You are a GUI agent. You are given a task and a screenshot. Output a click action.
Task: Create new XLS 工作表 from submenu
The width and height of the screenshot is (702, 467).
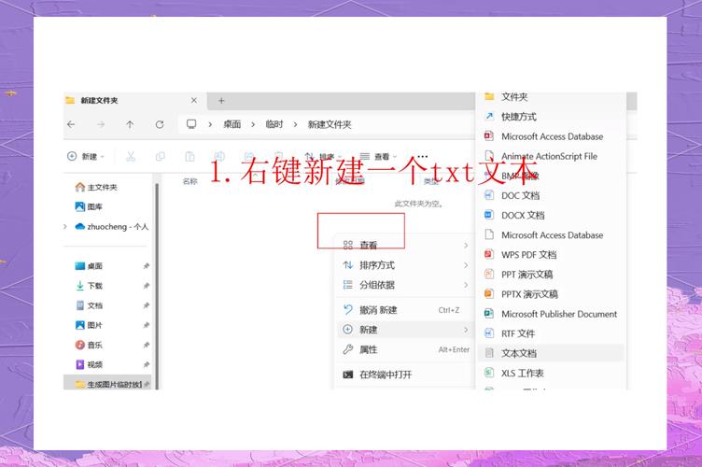pyautogui.click(x=551, y=373)
